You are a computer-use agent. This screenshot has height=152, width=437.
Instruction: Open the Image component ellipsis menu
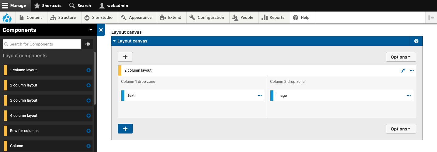(x=409, y=95)
